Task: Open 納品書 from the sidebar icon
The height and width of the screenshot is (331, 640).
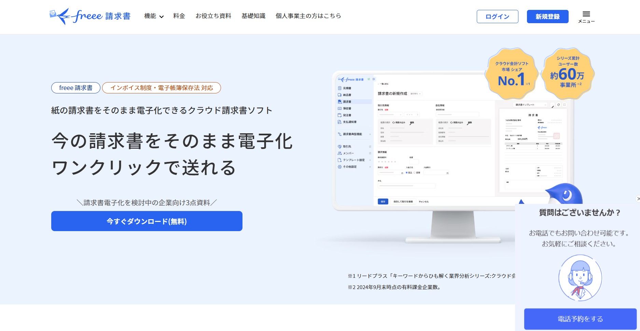Action: (x=339, y=95)
